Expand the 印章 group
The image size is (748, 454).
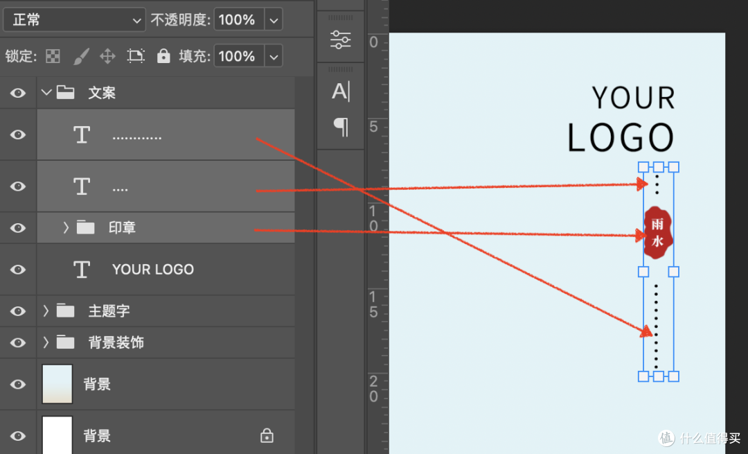coord(66,228)
